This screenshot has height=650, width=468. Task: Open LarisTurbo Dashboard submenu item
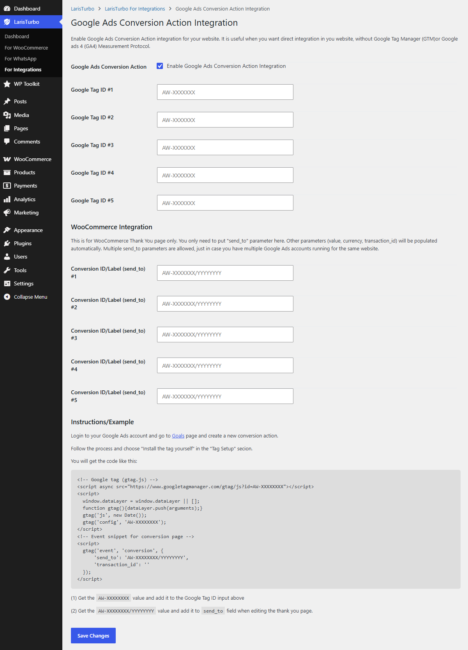[x=17, y=36]
